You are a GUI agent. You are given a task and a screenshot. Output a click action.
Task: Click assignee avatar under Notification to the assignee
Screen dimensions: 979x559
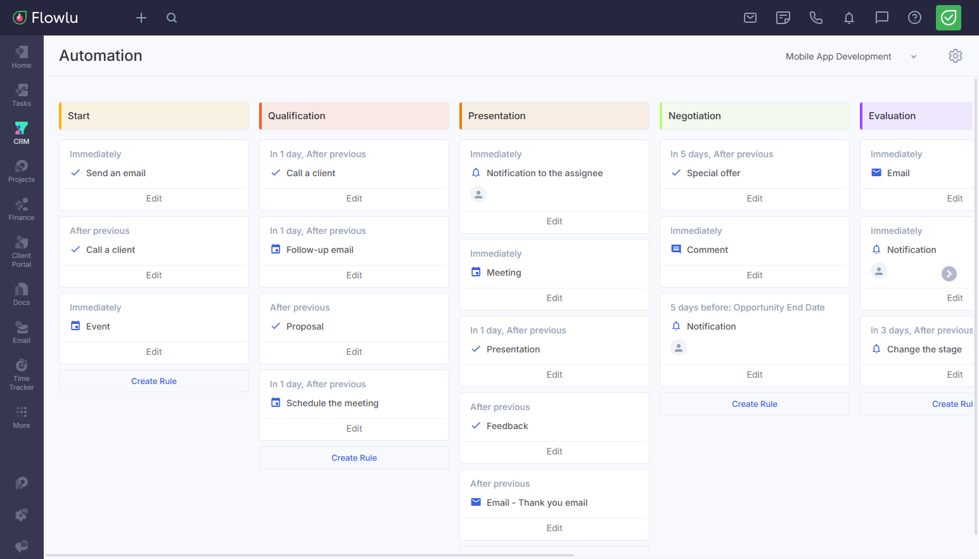478,194
